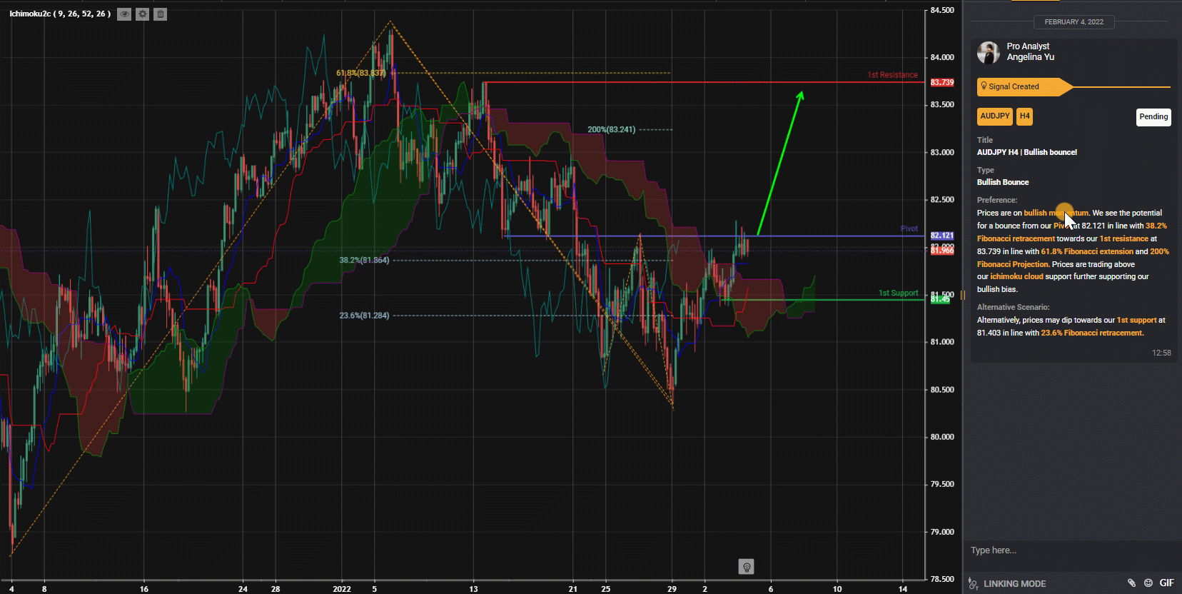Open the emoji picker smiley icon
Image resolution: width=1182 pixels, height=594 pixels.
[1148, 583]
